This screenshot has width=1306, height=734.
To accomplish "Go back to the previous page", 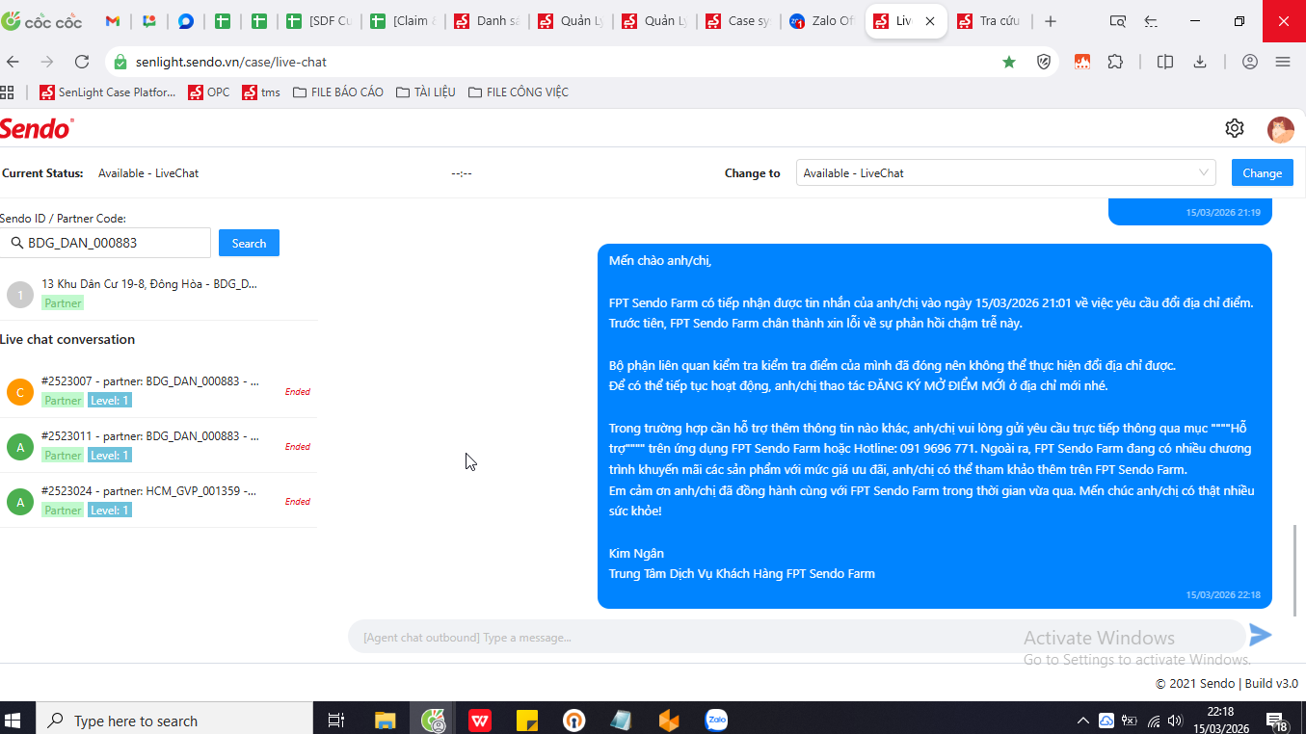I will [x=13, y=62].
